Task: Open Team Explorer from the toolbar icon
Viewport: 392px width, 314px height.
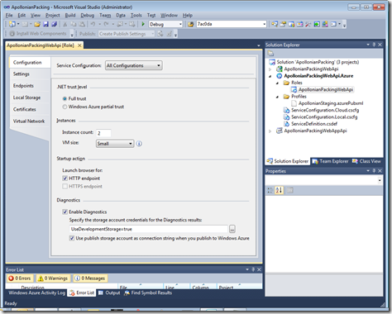Action: pyautogui.click(x=291, y=24)
